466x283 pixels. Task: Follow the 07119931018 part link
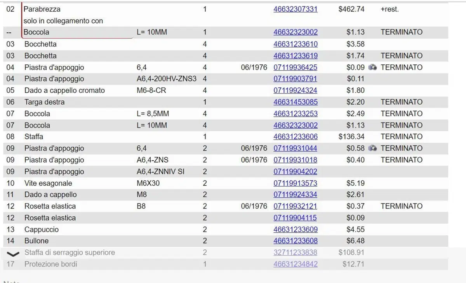[x=296, y=160]
